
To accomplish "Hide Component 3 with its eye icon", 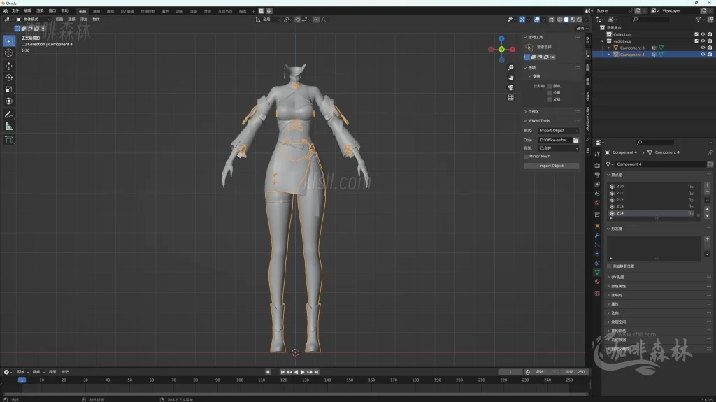I will [703, 48].
